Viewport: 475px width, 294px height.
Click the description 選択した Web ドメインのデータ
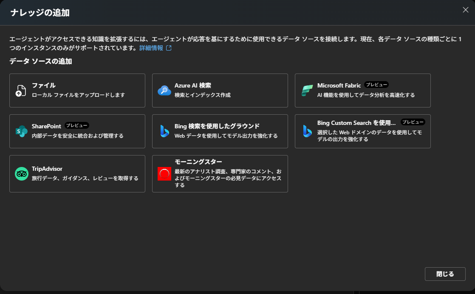point(370,136)
